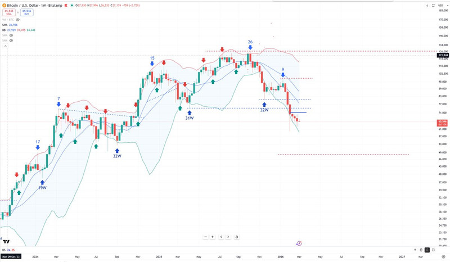Select the BB indicator legend label
Viewport: 450px width, 262px height.
pos(4,29)
